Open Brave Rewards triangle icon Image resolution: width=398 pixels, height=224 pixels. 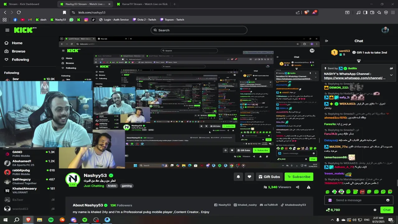[x=315, y=12]
